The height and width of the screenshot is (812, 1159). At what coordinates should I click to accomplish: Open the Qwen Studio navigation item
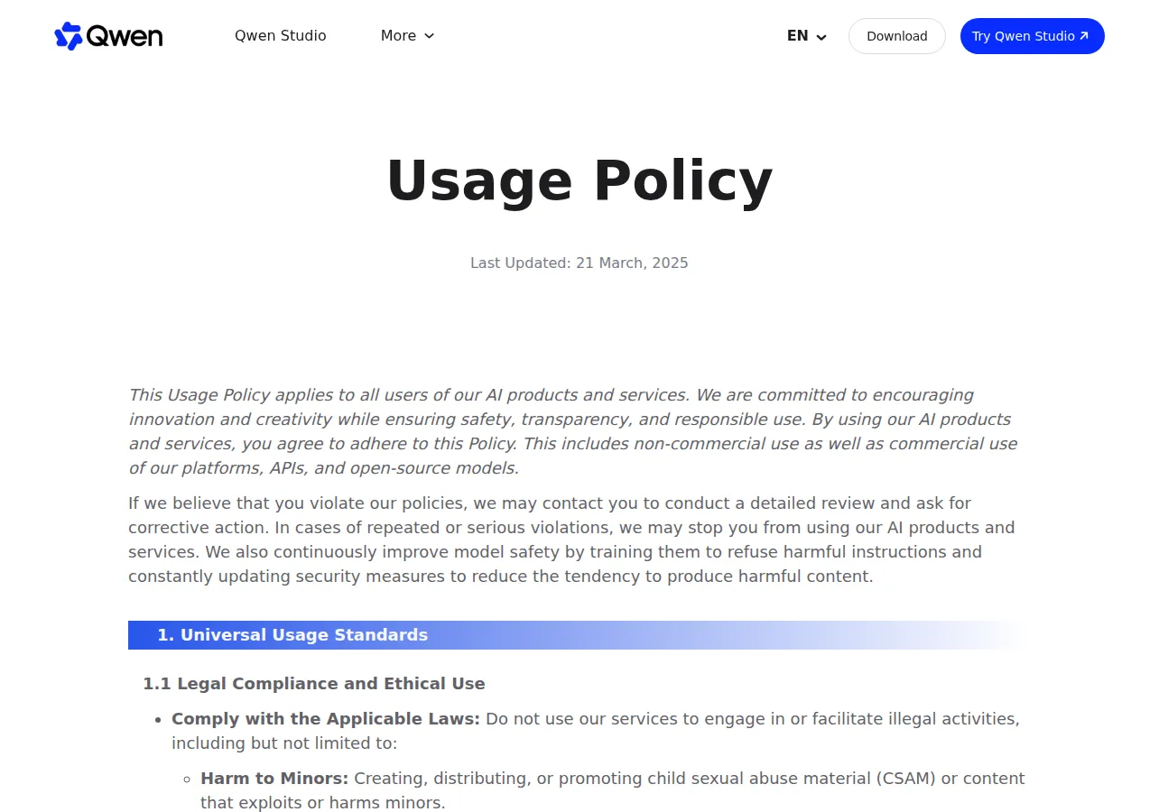[x=281, y=36]
